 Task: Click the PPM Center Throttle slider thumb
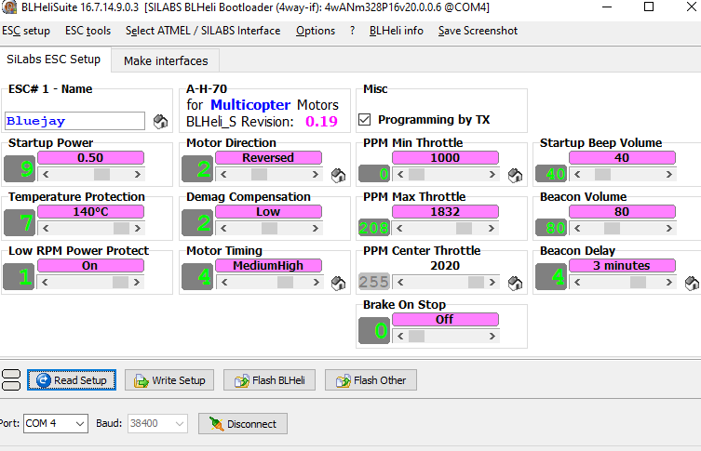click(x=476, y=282)
